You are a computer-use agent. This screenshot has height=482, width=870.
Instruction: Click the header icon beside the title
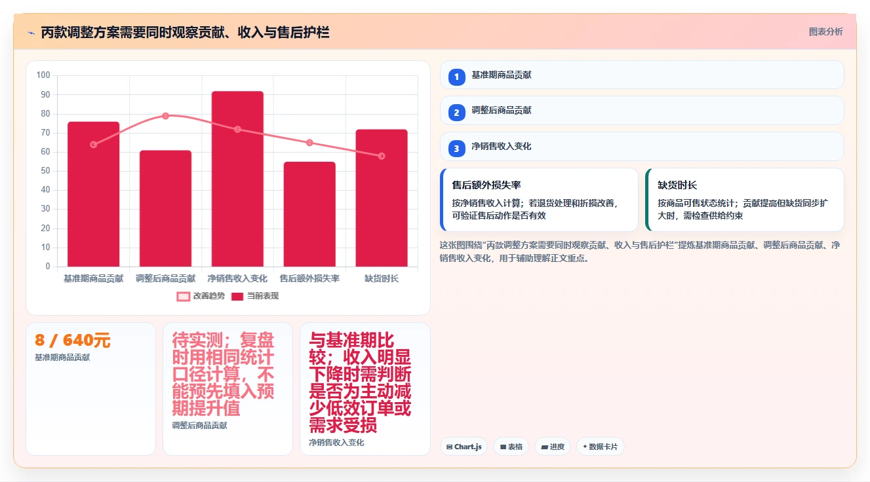pyautogui.click(x=31, y=32)
